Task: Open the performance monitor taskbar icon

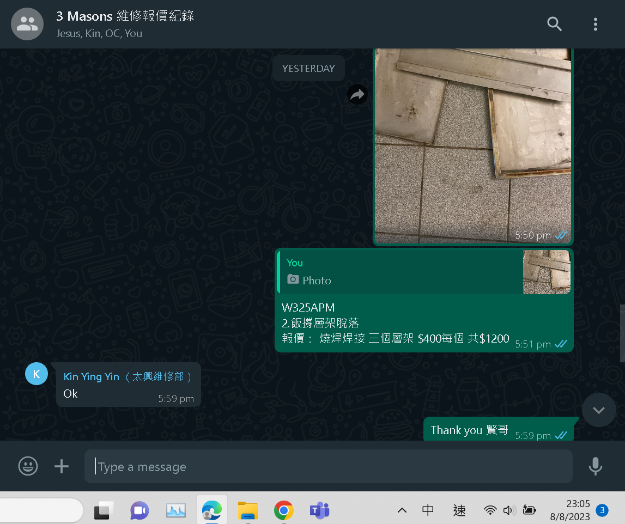Action: tap(176, 510)
